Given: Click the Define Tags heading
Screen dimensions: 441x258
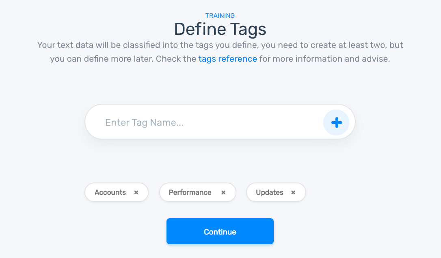Looking at the screenshot, I should [x=220, y=29].
